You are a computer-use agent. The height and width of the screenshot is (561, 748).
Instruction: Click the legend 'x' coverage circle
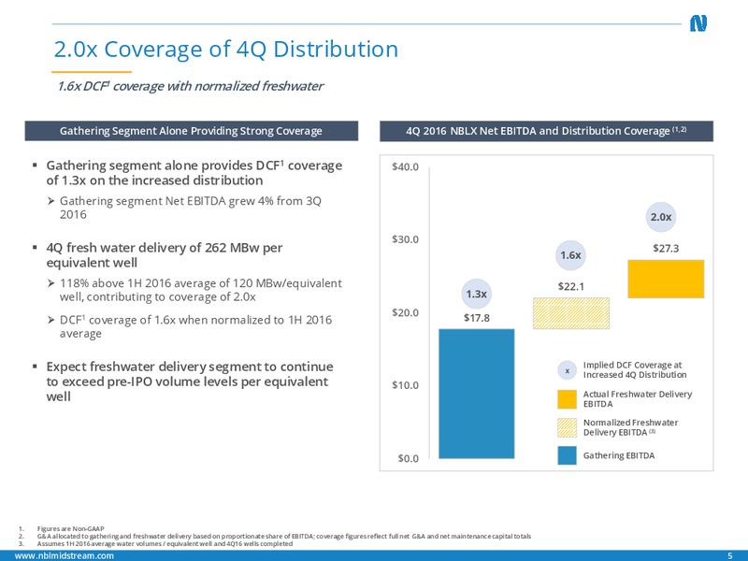tap(568, 370)
